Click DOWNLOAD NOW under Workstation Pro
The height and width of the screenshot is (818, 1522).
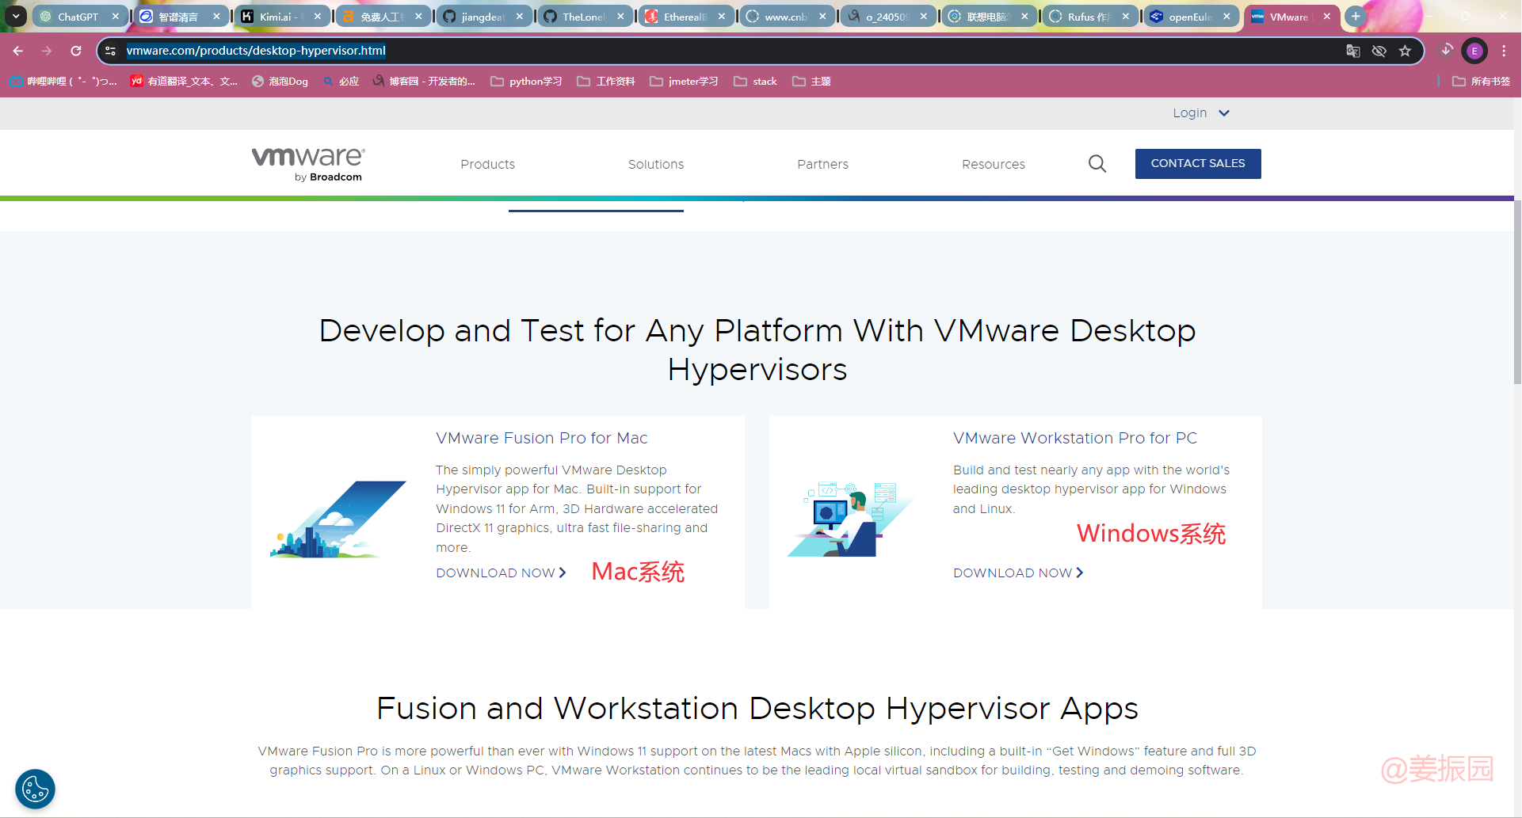pos(1018,573)
